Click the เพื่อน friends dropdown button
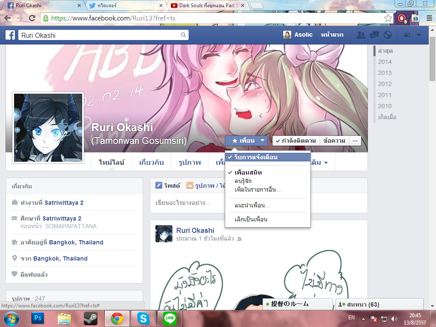436x327 pixels. click(246, 141)
